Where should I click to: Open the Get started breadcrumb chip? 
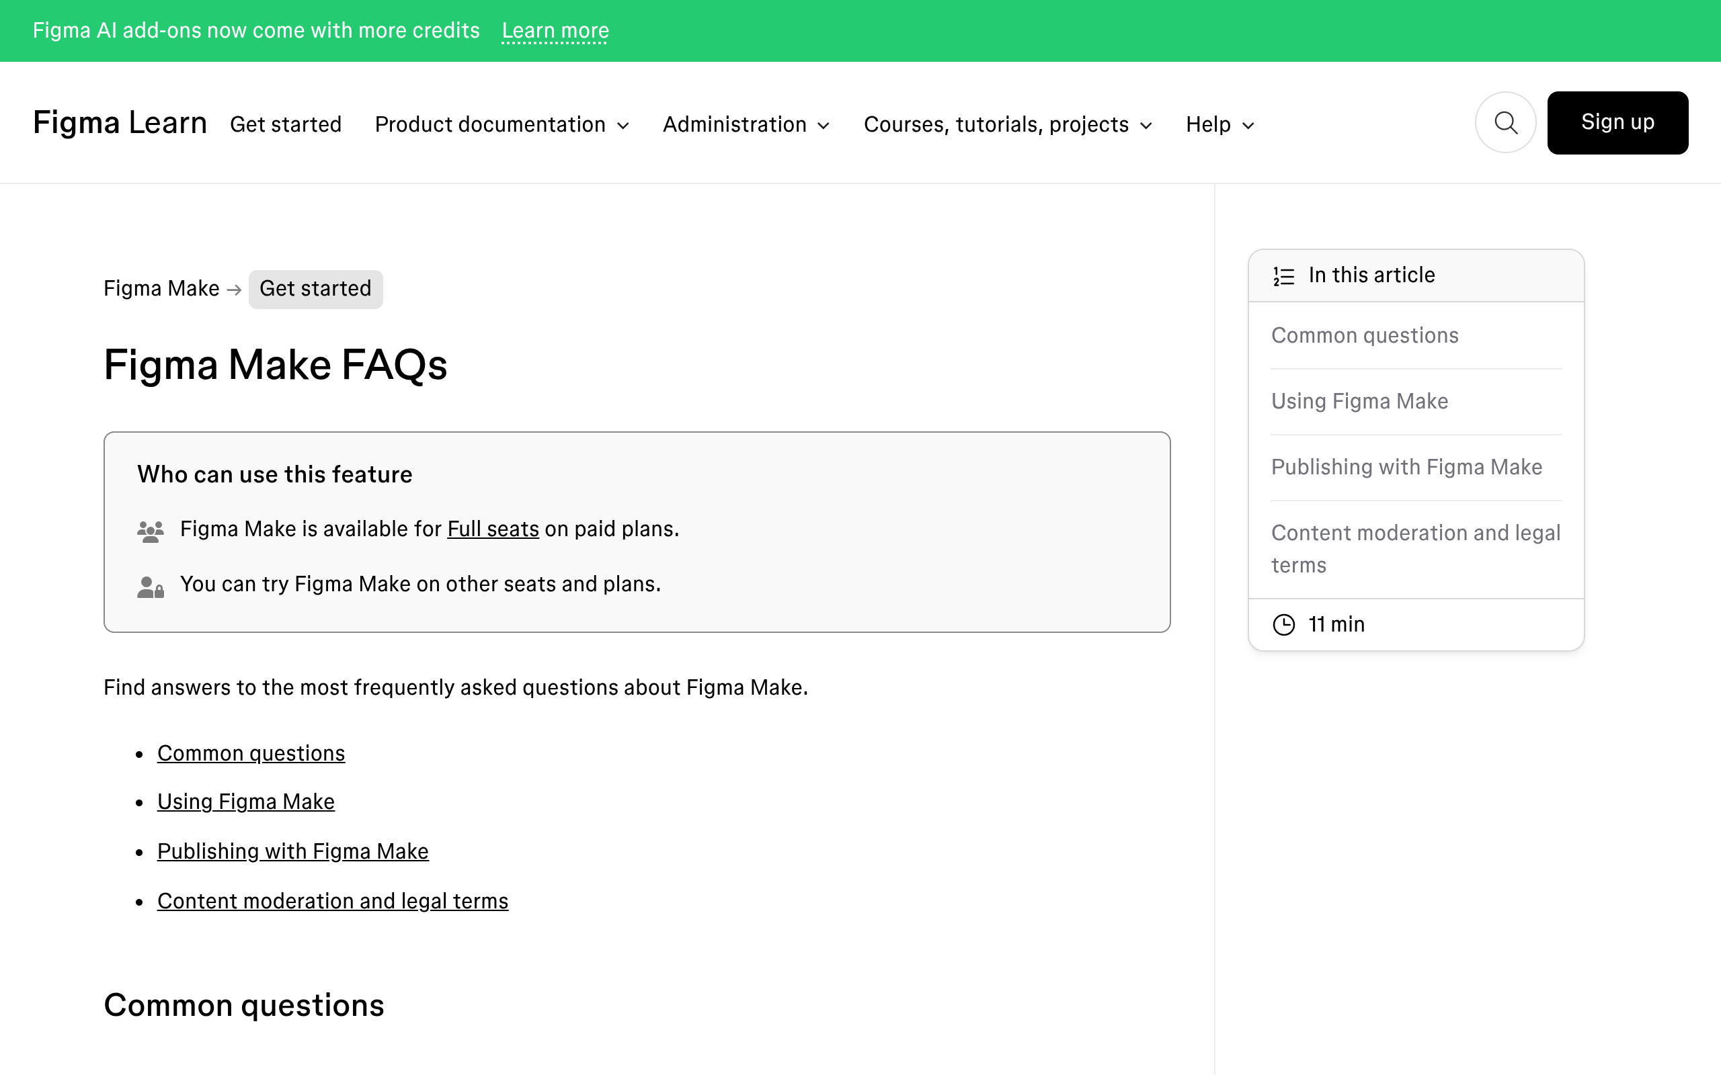316,289
